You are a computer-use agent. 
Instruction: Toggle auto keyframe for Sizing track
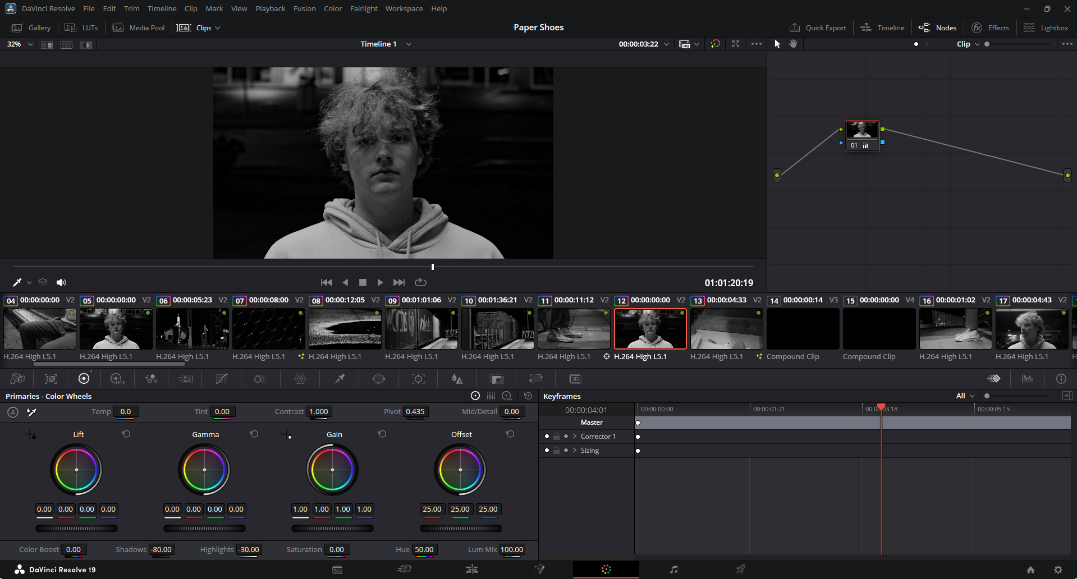click(x=566, y=451)
